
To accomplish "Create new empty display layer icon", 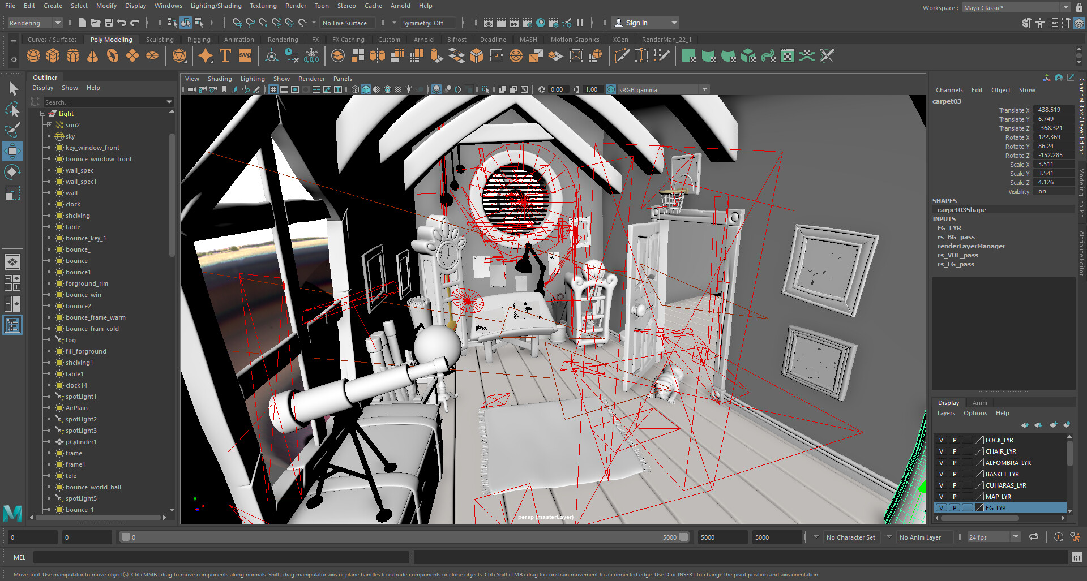I will pos(1052,425).
